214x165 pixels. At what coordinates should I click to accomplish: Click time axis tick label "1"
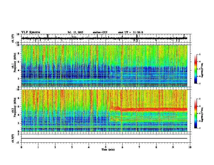click(38, 147)
